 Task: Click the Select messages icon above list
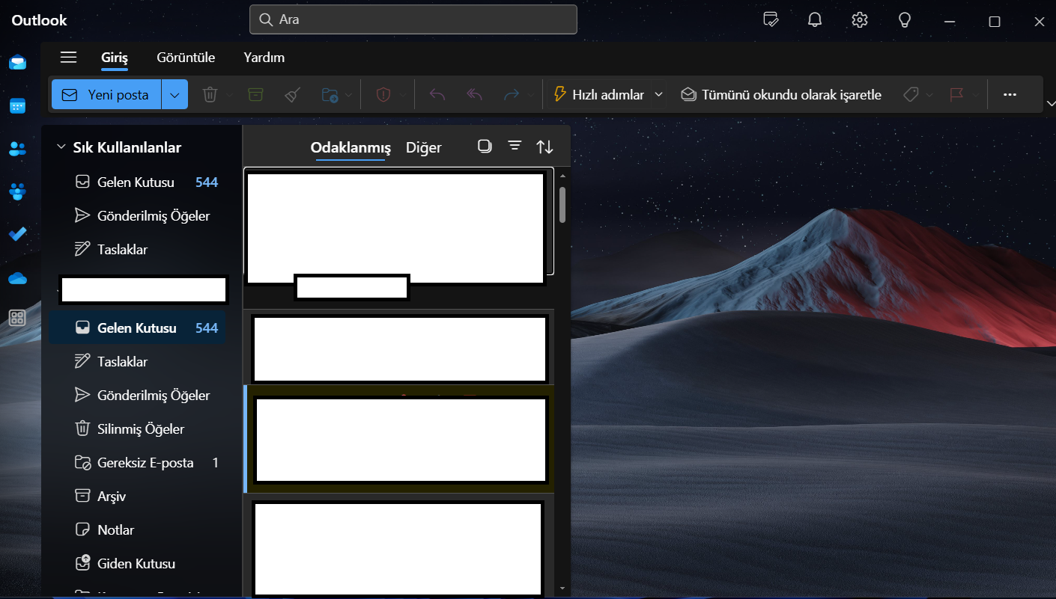(x=485, y=146)
